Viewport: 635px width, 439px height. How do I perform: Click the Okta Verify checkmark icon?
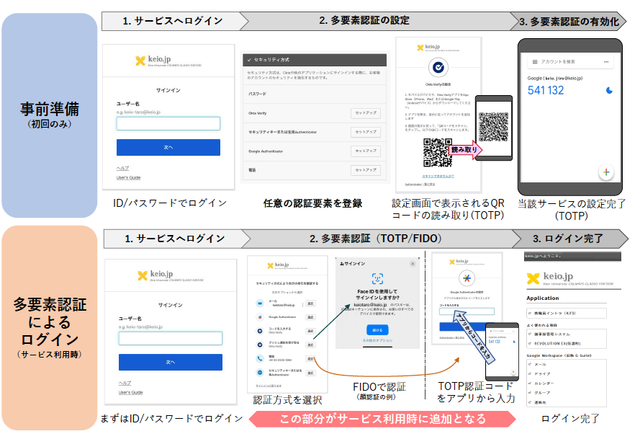[436, 68]
